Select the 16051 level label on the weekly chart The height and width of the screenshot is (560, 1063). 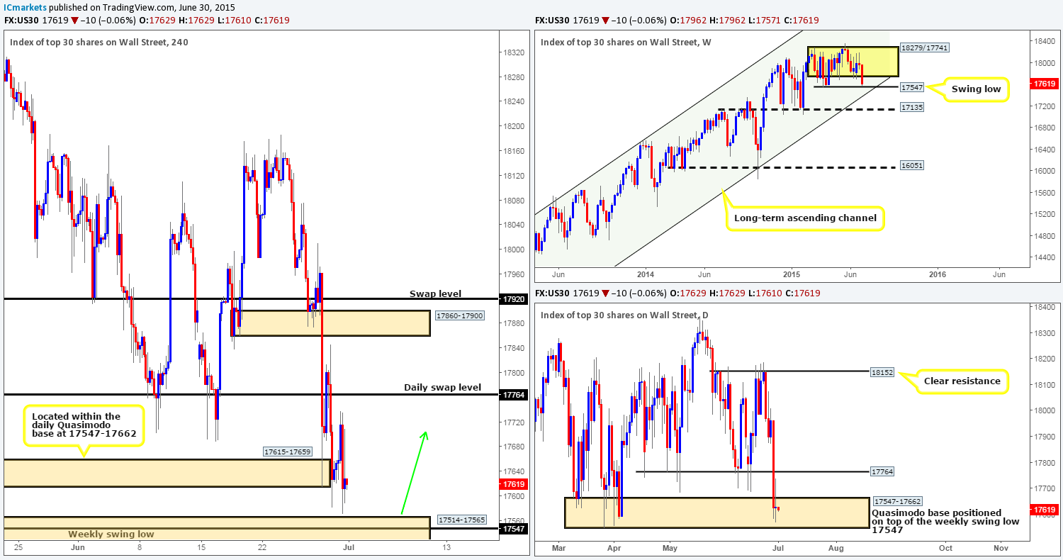pos(911,164)
